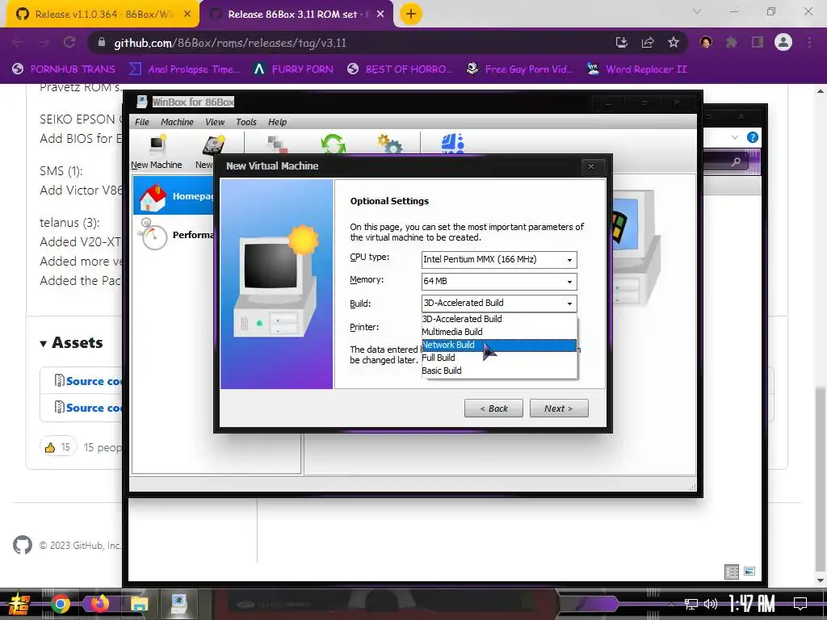The height and width of the screenshot is (620, 827).
Task: Open Firefox from the taskbar
Action: [x=99, y=604]
